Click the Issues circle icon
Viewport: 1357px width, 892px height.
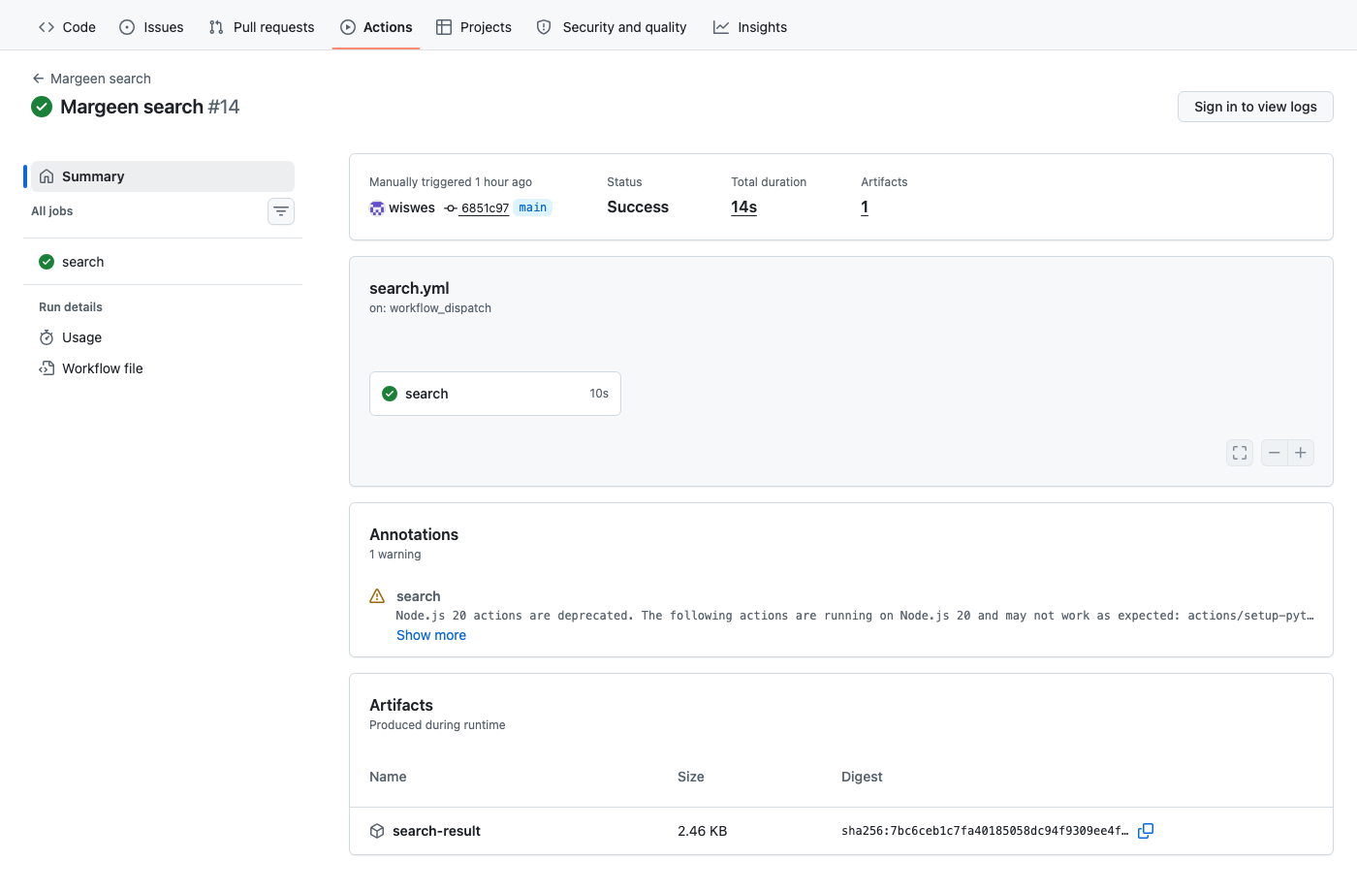click(127, 27)
